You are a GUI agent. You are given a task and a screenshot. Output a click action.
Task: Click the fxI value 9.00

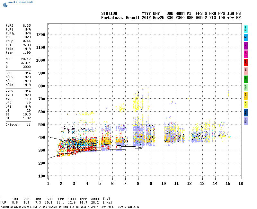click(x=27, y=45)
